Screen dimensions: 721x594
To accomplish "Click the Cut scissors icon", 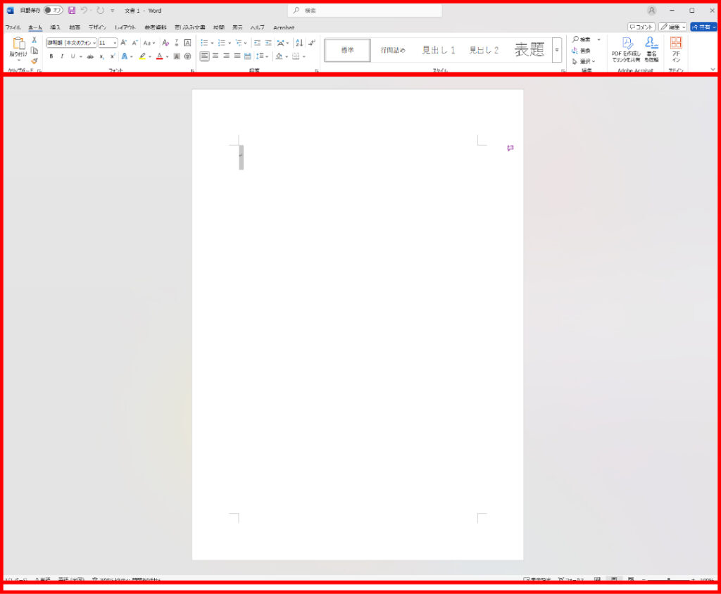I will click(x=34, y=40).
